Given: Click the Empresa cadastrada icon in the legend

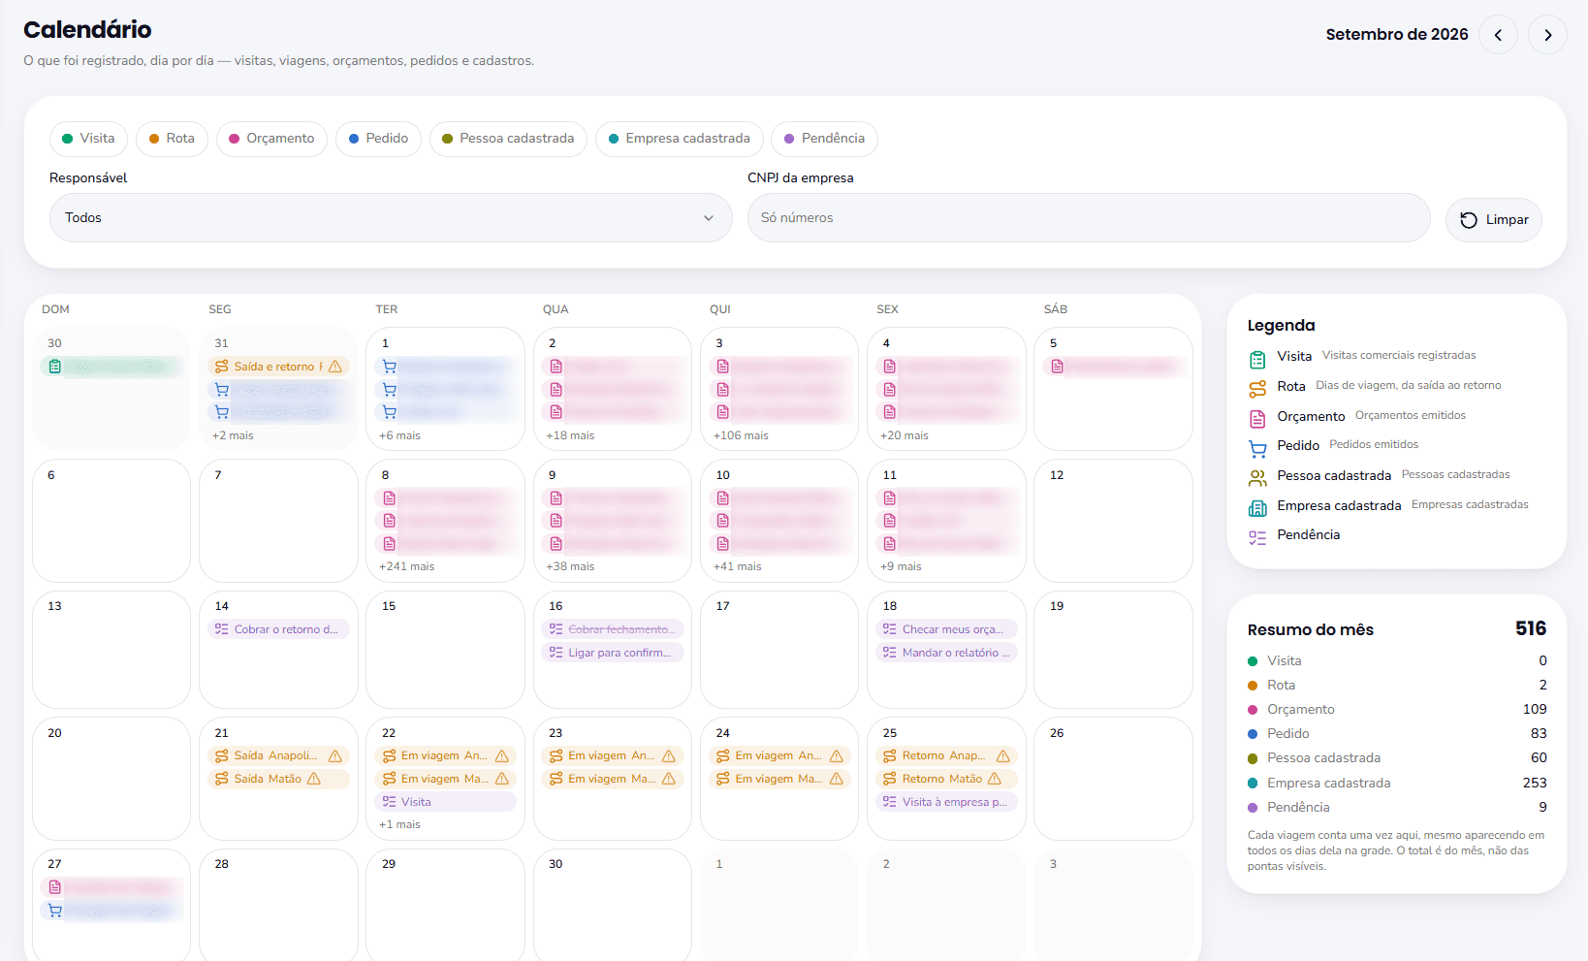Looking at the screenshot, I should point(1257,508).
